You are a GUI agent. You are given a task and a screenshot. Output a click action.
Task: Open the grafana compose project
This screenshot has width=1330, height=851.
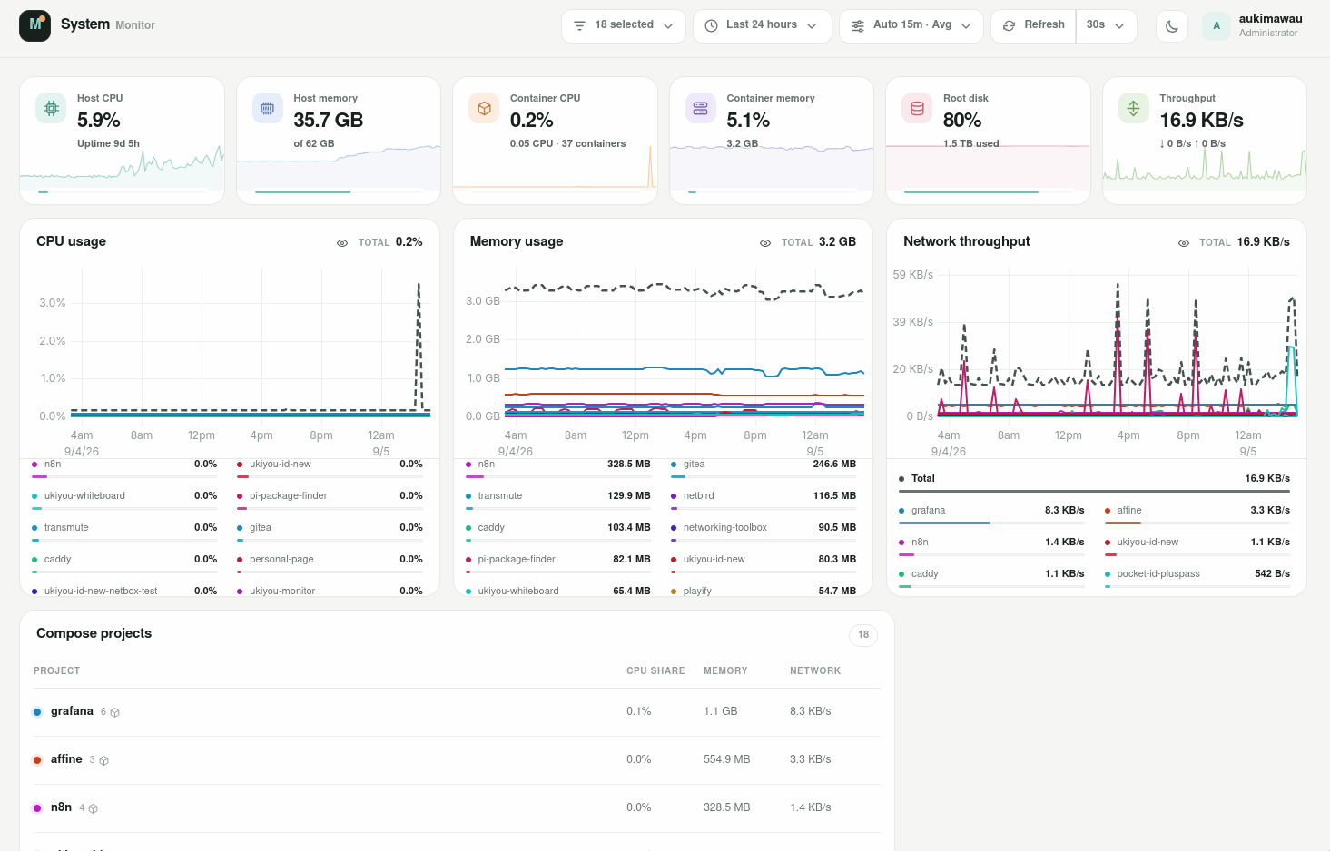click(x=457, y=711)
